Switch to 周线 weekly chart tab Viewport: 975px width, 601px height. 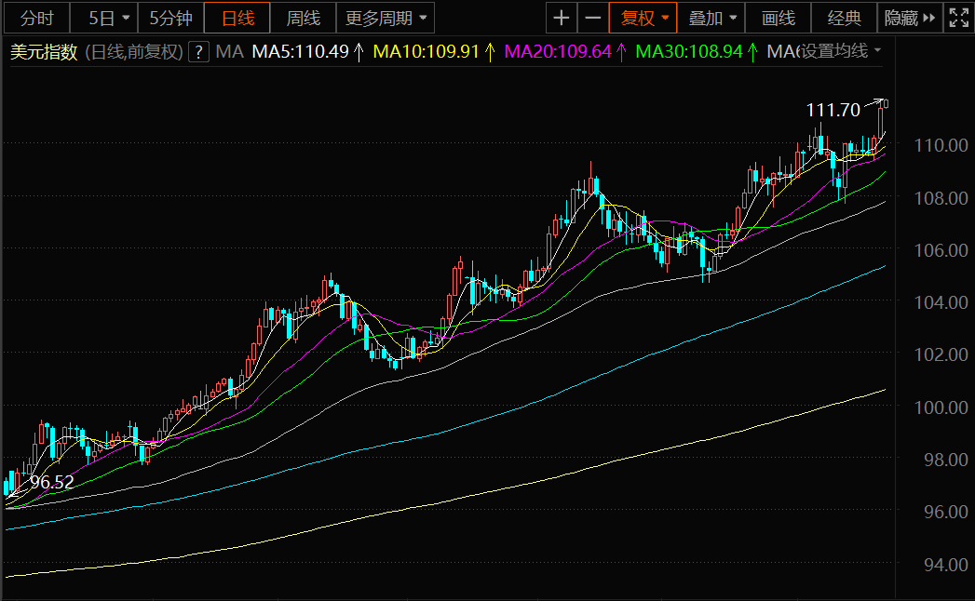[303, 18]
